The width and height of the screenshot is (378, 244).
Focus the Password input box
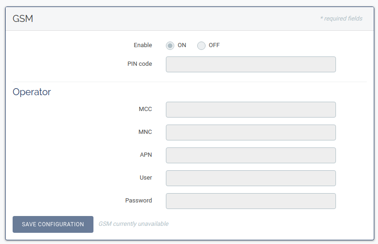pos(250,201)
